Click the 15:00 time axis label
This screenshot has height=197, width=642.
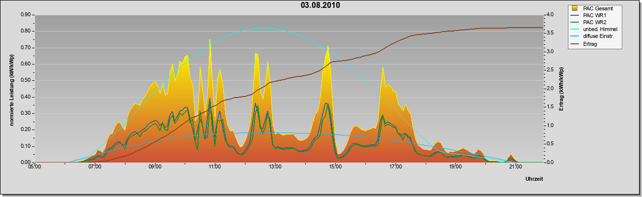coord(335,167)
